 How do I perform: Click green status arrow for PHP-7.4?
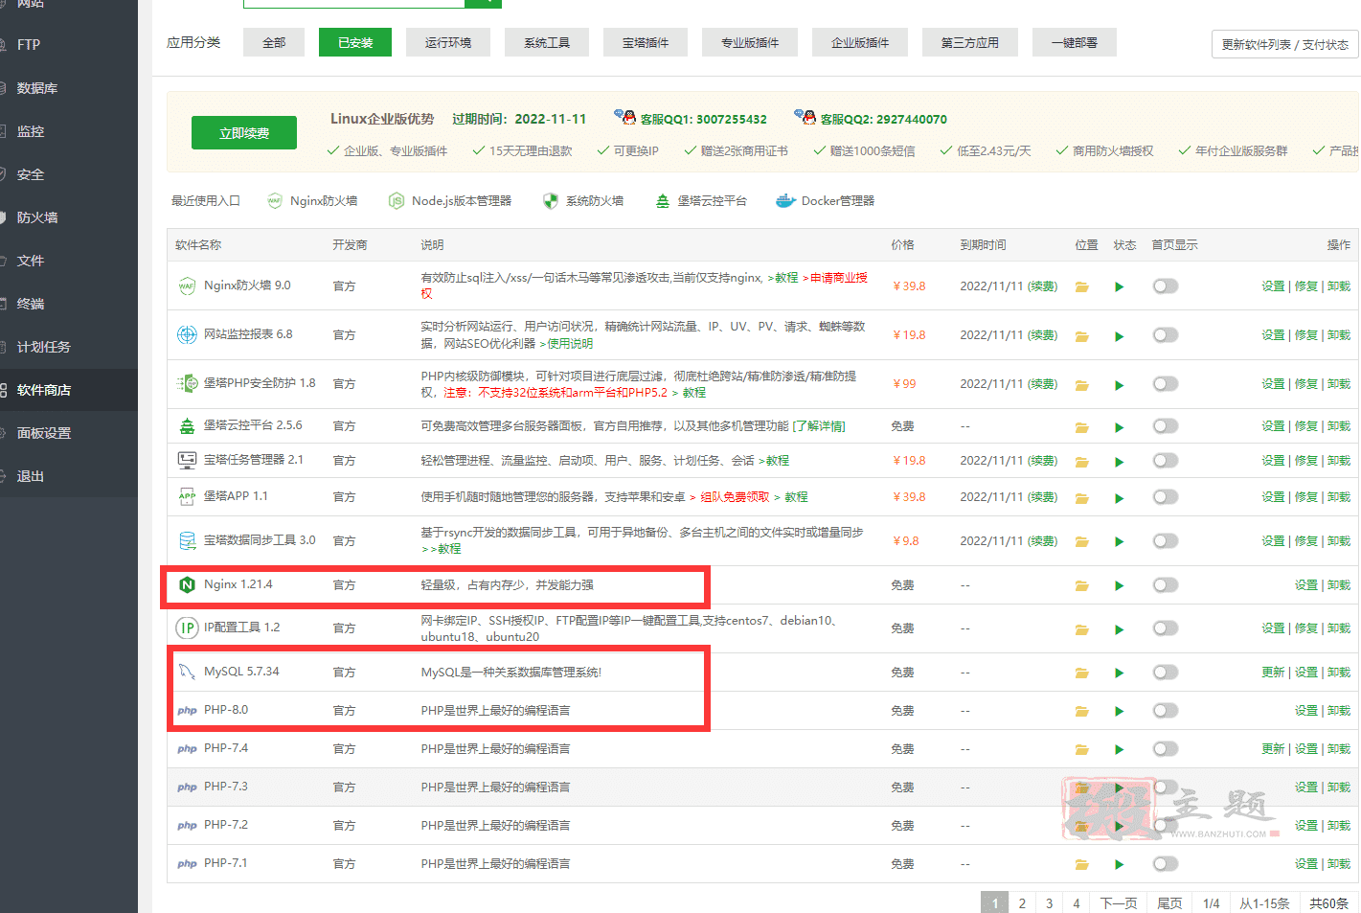click(x=1119, y=750)
